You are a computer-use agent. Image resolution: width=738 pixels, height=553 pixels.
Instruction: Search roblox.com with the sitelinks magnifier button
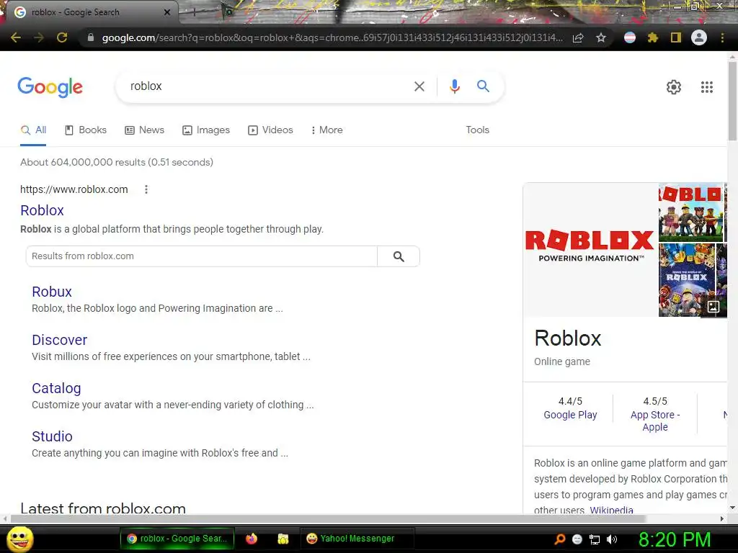coord(399,256)
